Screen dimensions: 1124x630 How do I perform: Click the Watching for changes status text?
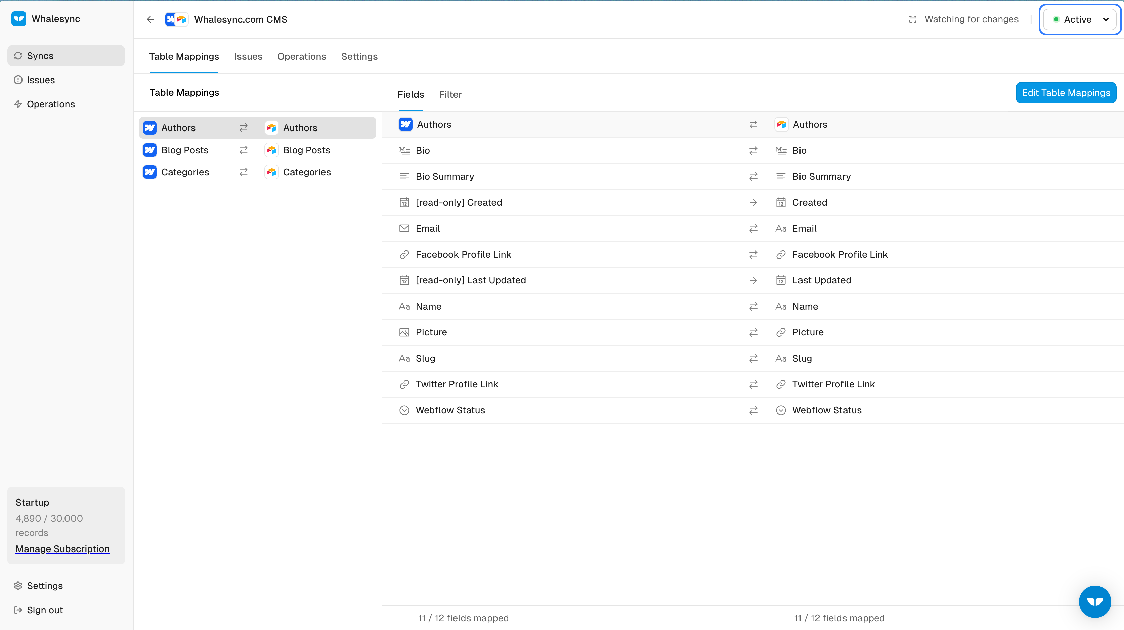972,19
